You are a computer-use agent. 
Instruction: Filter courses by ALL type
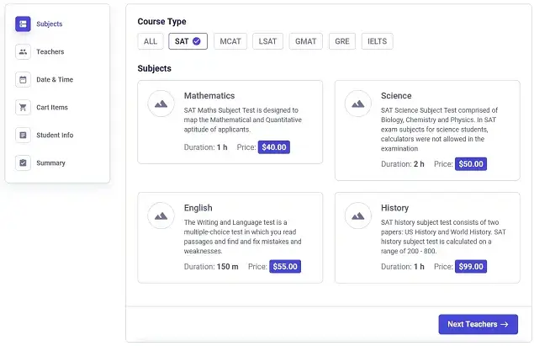click(151, 41)
